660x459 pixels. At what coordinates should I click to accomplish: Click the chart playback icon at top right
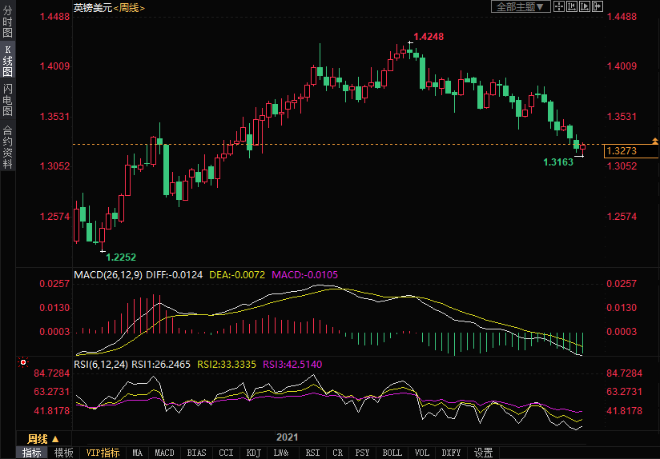(x=584, y=6)
